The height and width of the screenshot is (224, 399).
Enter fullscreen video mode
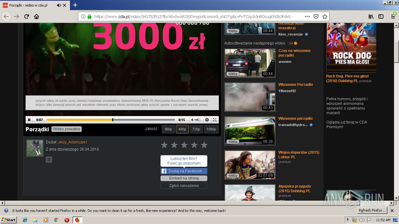(215, 120)
